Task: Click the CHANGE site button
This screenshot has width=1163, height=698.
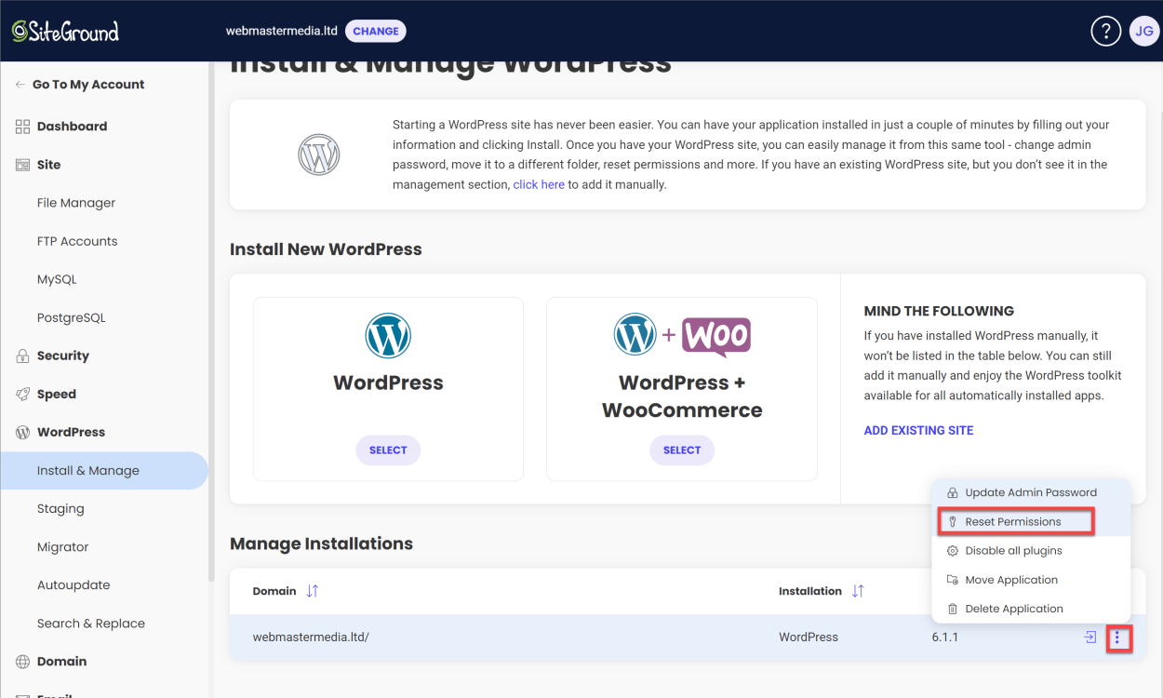Action: click(x=376, y=31)
